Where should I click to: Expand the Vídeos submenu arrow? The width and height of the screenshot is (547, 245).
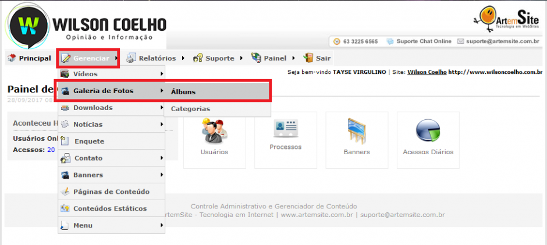click(162, 74)
